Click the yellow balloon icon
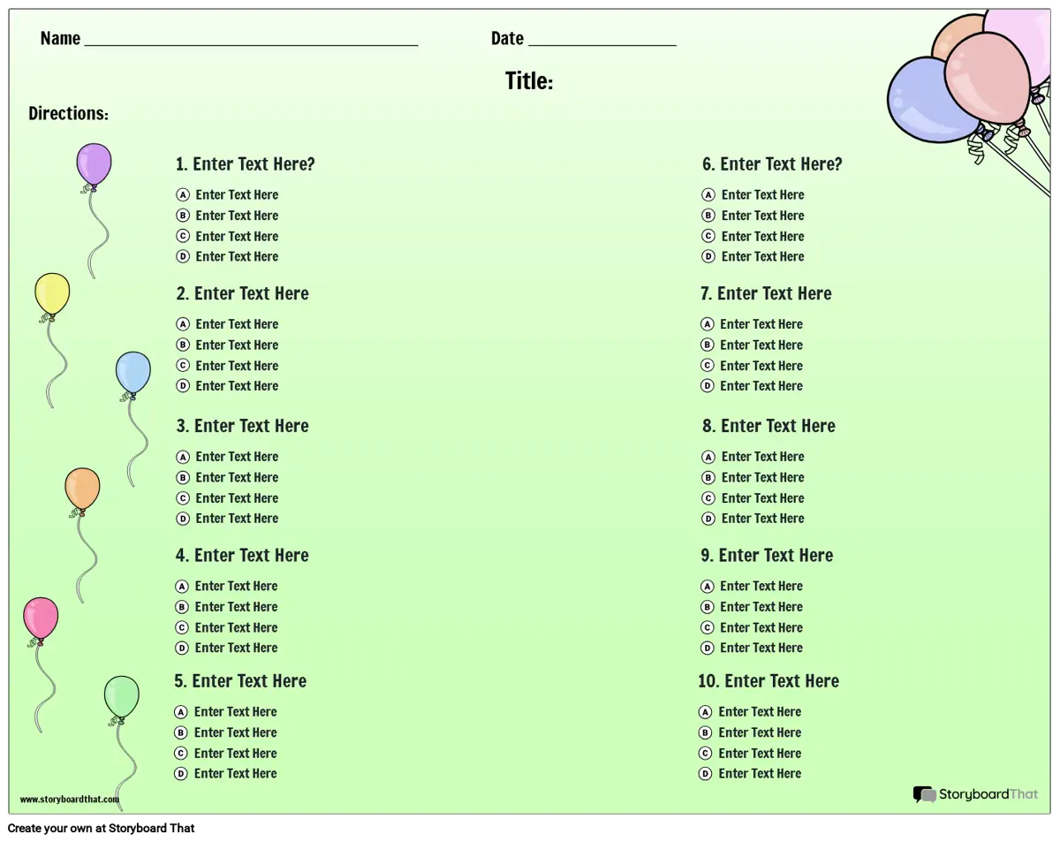 point(52,294)
